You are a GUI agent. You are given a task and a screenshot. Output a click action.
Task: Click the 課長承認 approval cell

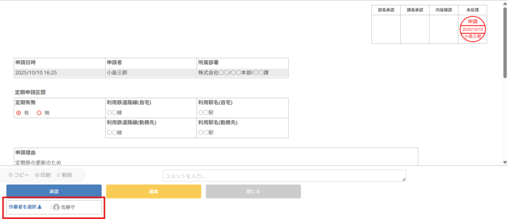(414, 29)
